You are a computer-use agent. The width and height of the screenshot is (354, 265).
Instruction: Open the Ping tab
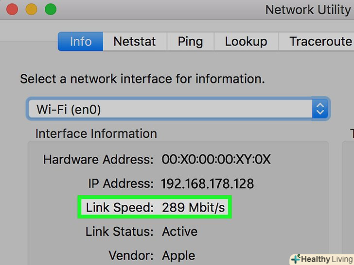pyautogui.click(x=190, y=42)
